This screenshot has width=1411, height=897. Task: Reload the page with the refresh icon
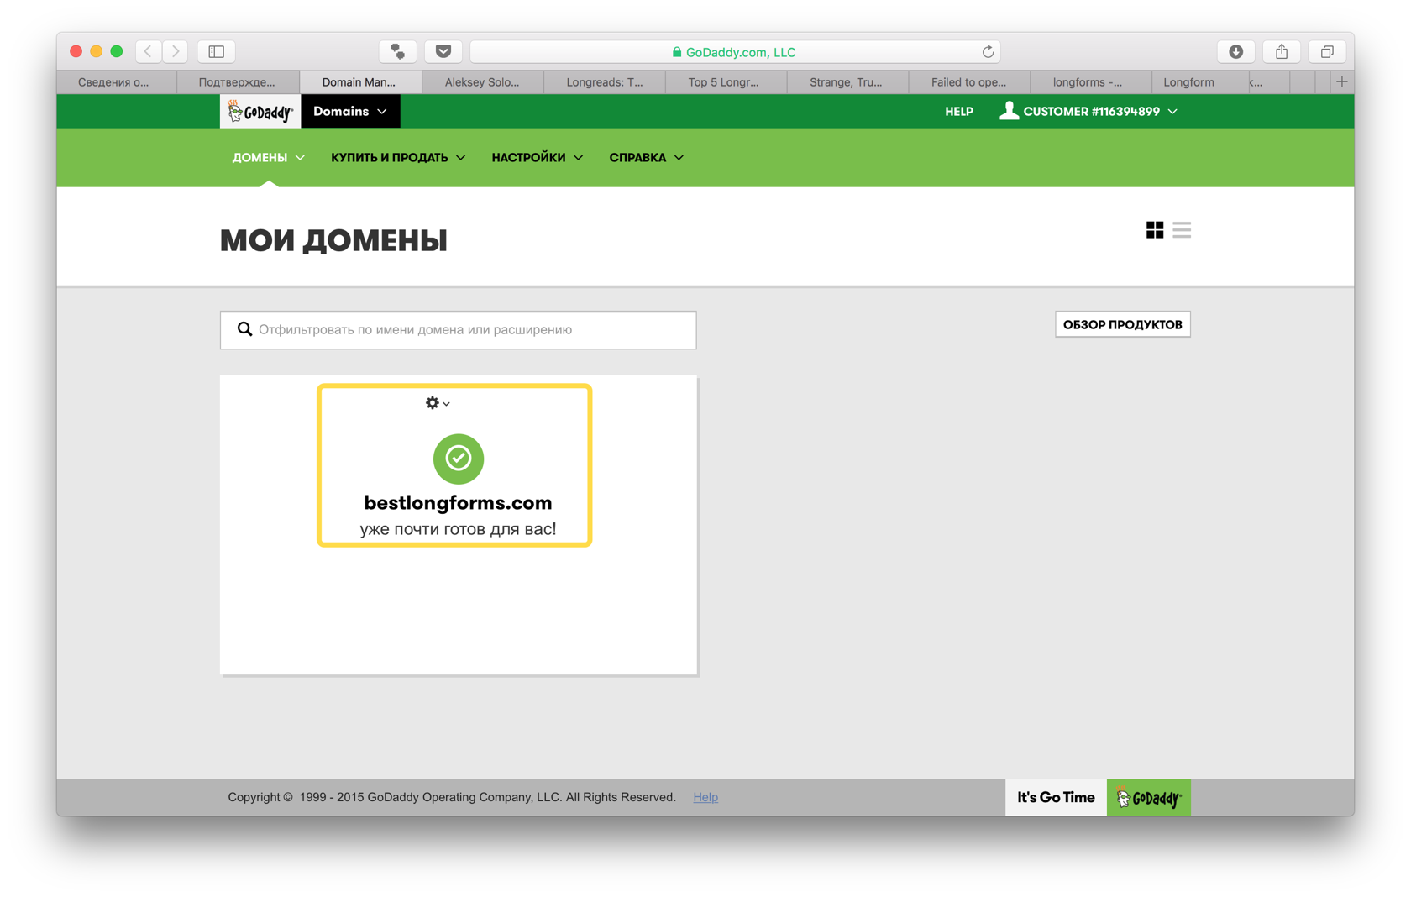click(988, 52)
